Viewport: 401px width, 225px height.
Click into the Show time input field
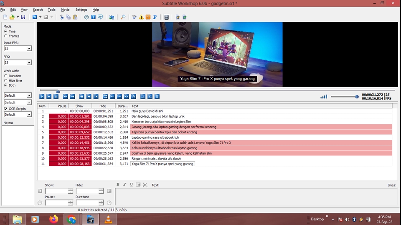(x=56, y=191)
